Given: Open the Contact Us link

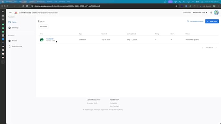Looking at the screenshot, I should tap(113, 103).
